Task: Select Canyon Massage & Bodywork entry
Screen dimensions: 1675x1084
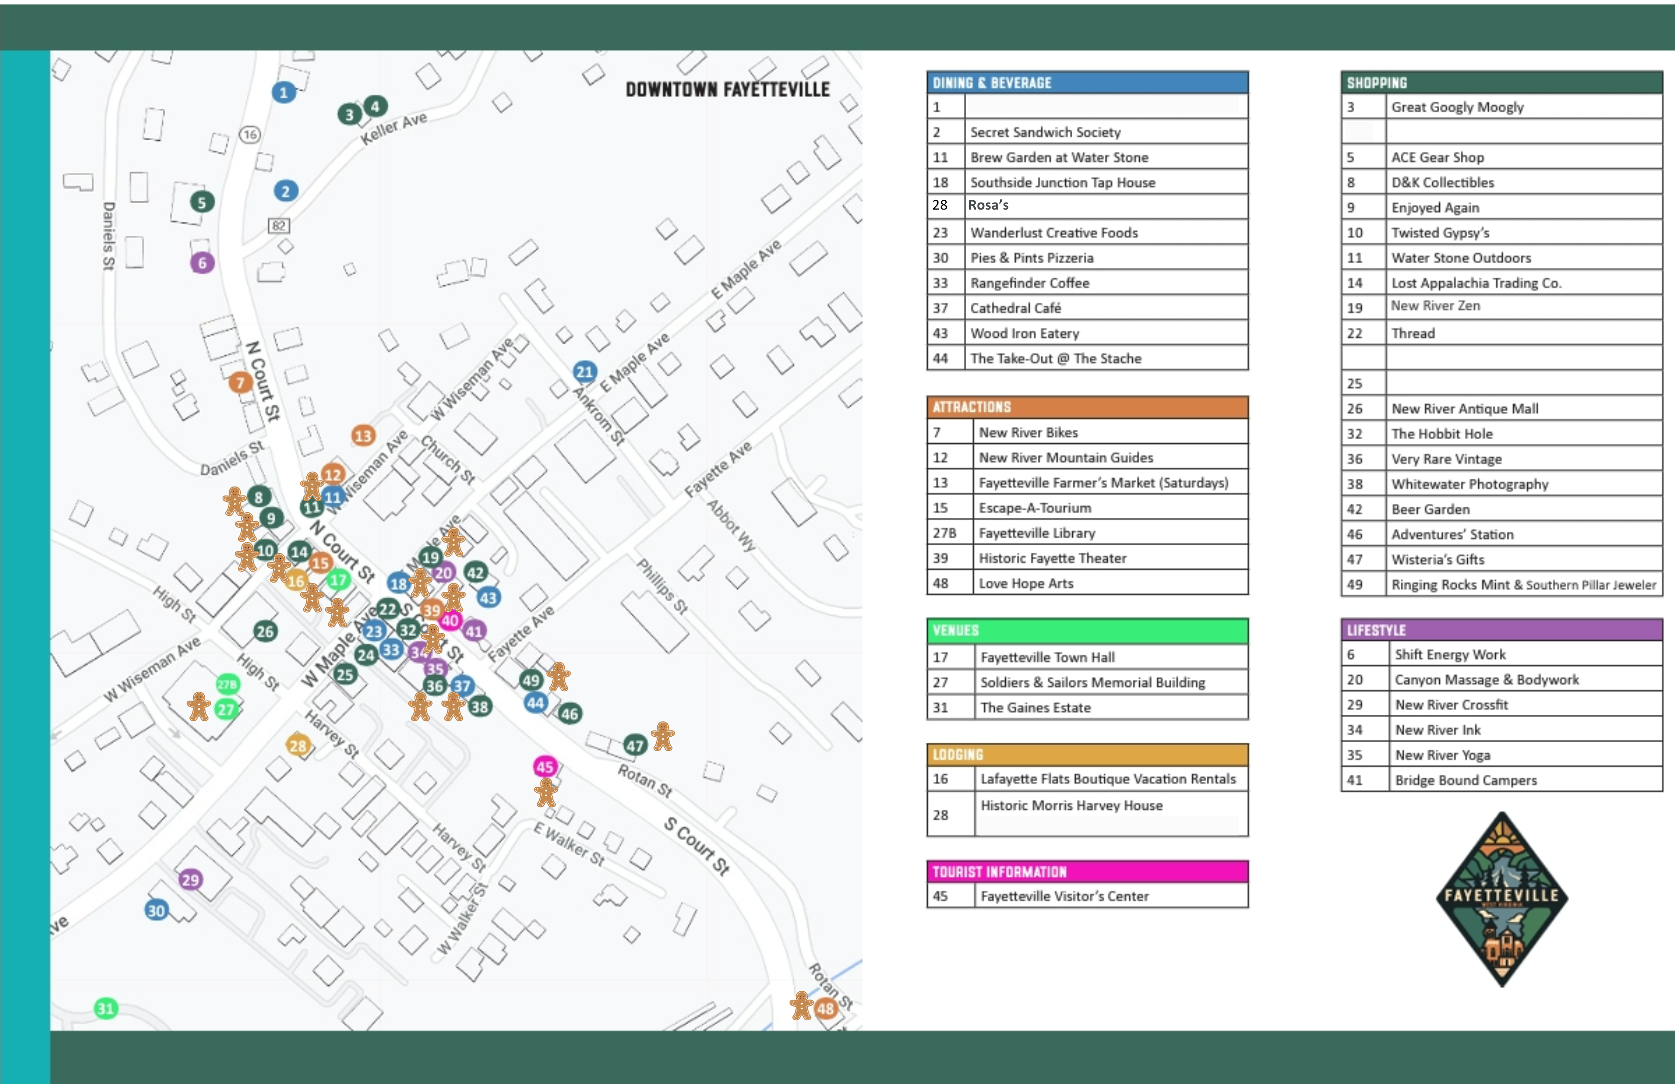Action: tap(1501, 679)
